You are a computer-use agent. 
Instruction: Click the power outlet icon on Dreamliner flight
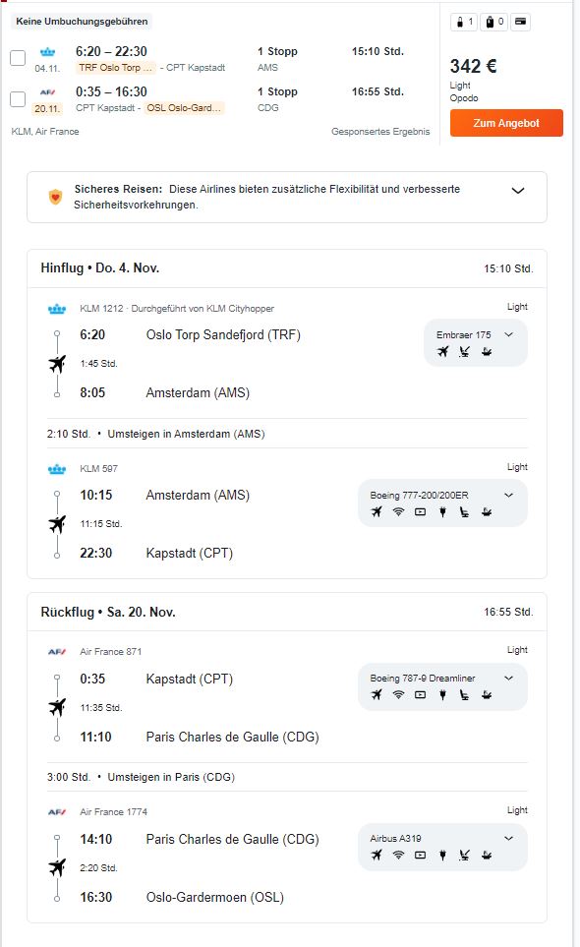[x=442, y=695]
